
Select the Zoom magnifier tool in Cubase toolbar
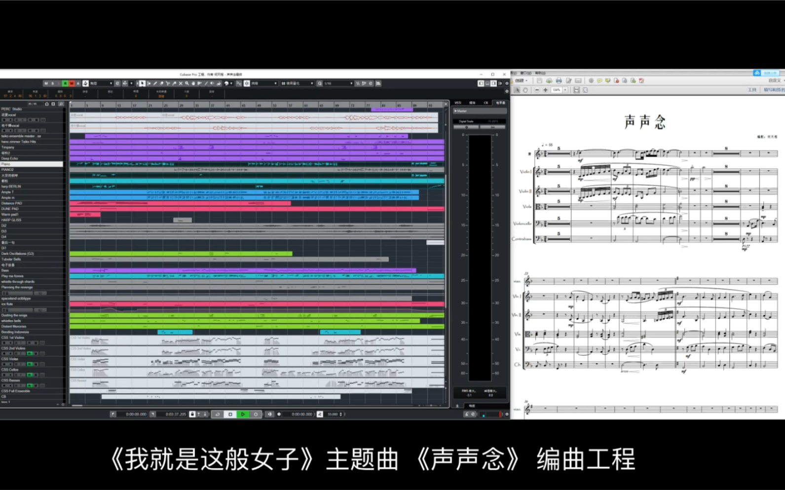[187, 83]
